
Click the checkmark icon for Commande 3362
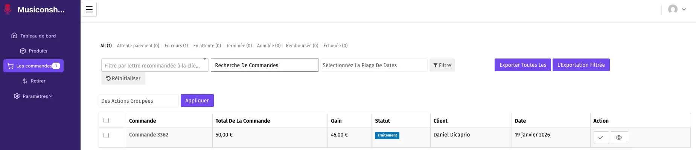click(x=601, y=138)
